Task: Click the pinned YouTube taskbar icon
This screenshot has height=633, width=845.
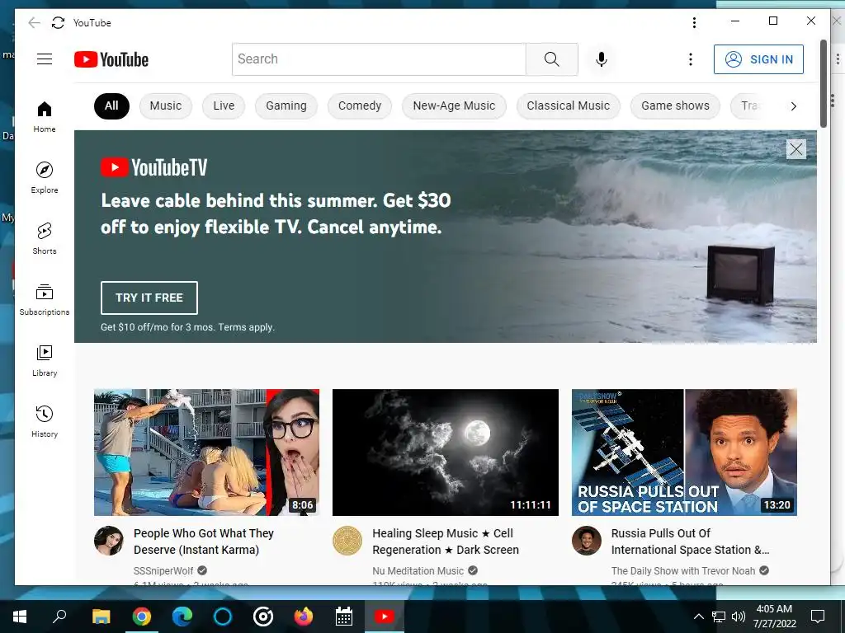Action: (385, 617)
